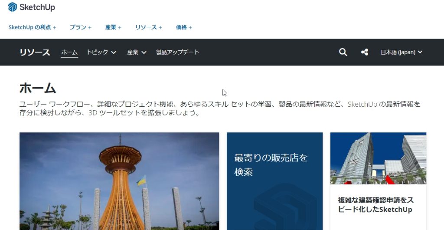
Task: Expand the SketchUp の利点 menu
Action: tap(32, 27)
